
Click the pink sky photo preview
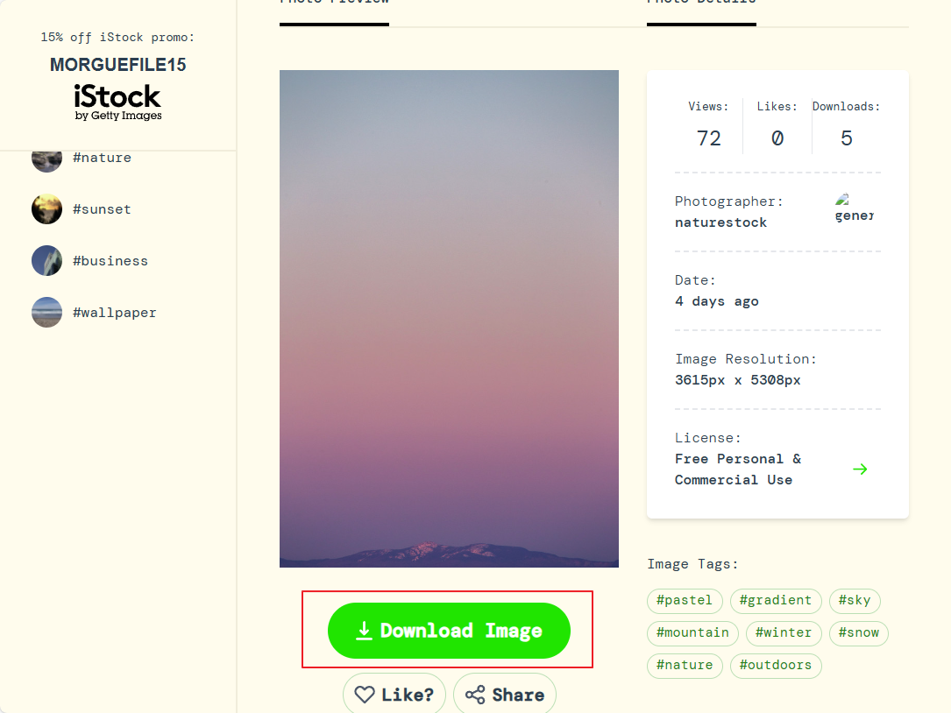(449, 319)
